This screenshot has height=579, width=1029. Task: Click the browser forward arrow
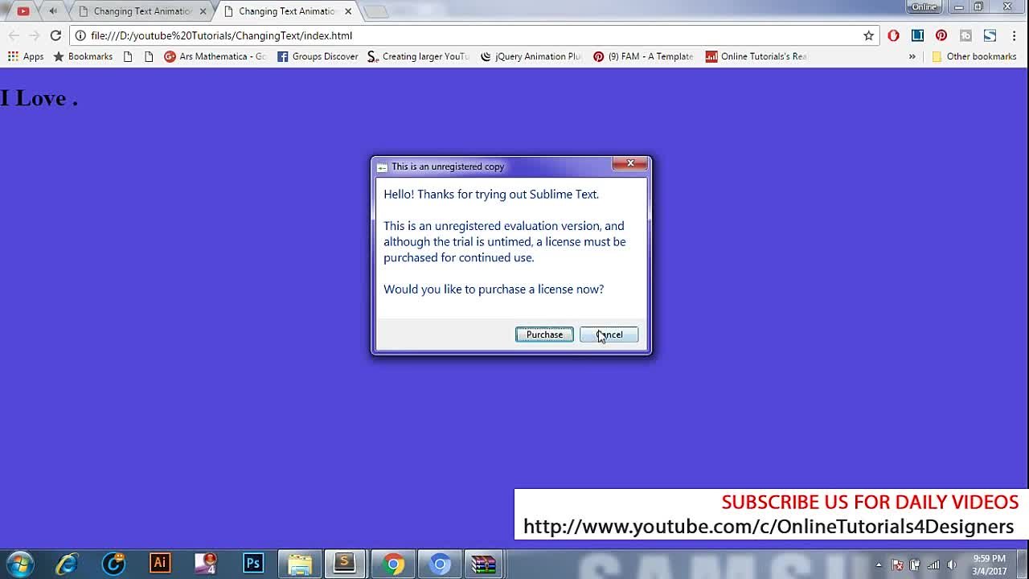click(x=34, y=35)
